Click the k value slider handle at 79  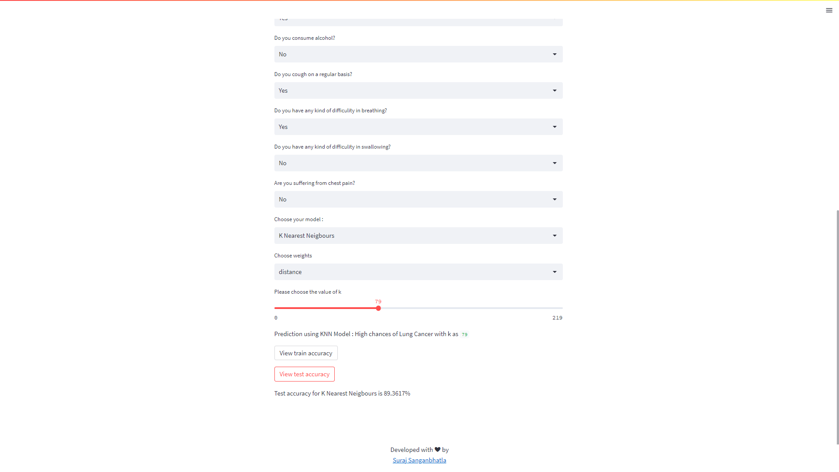click(378, 308)
